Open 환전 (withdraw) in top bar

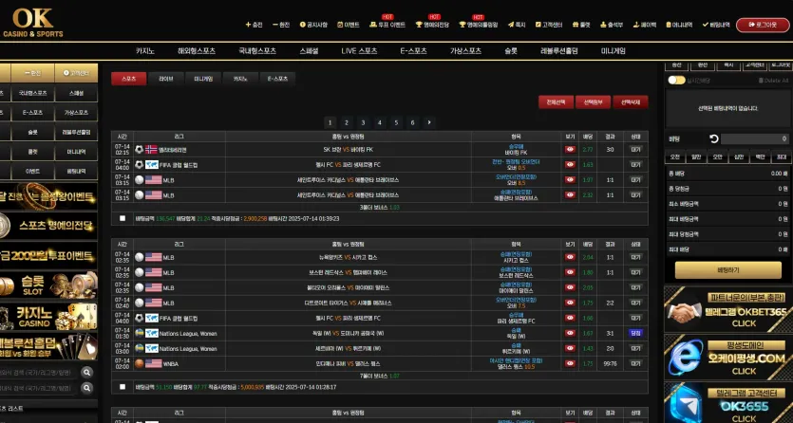click(281, 25)
